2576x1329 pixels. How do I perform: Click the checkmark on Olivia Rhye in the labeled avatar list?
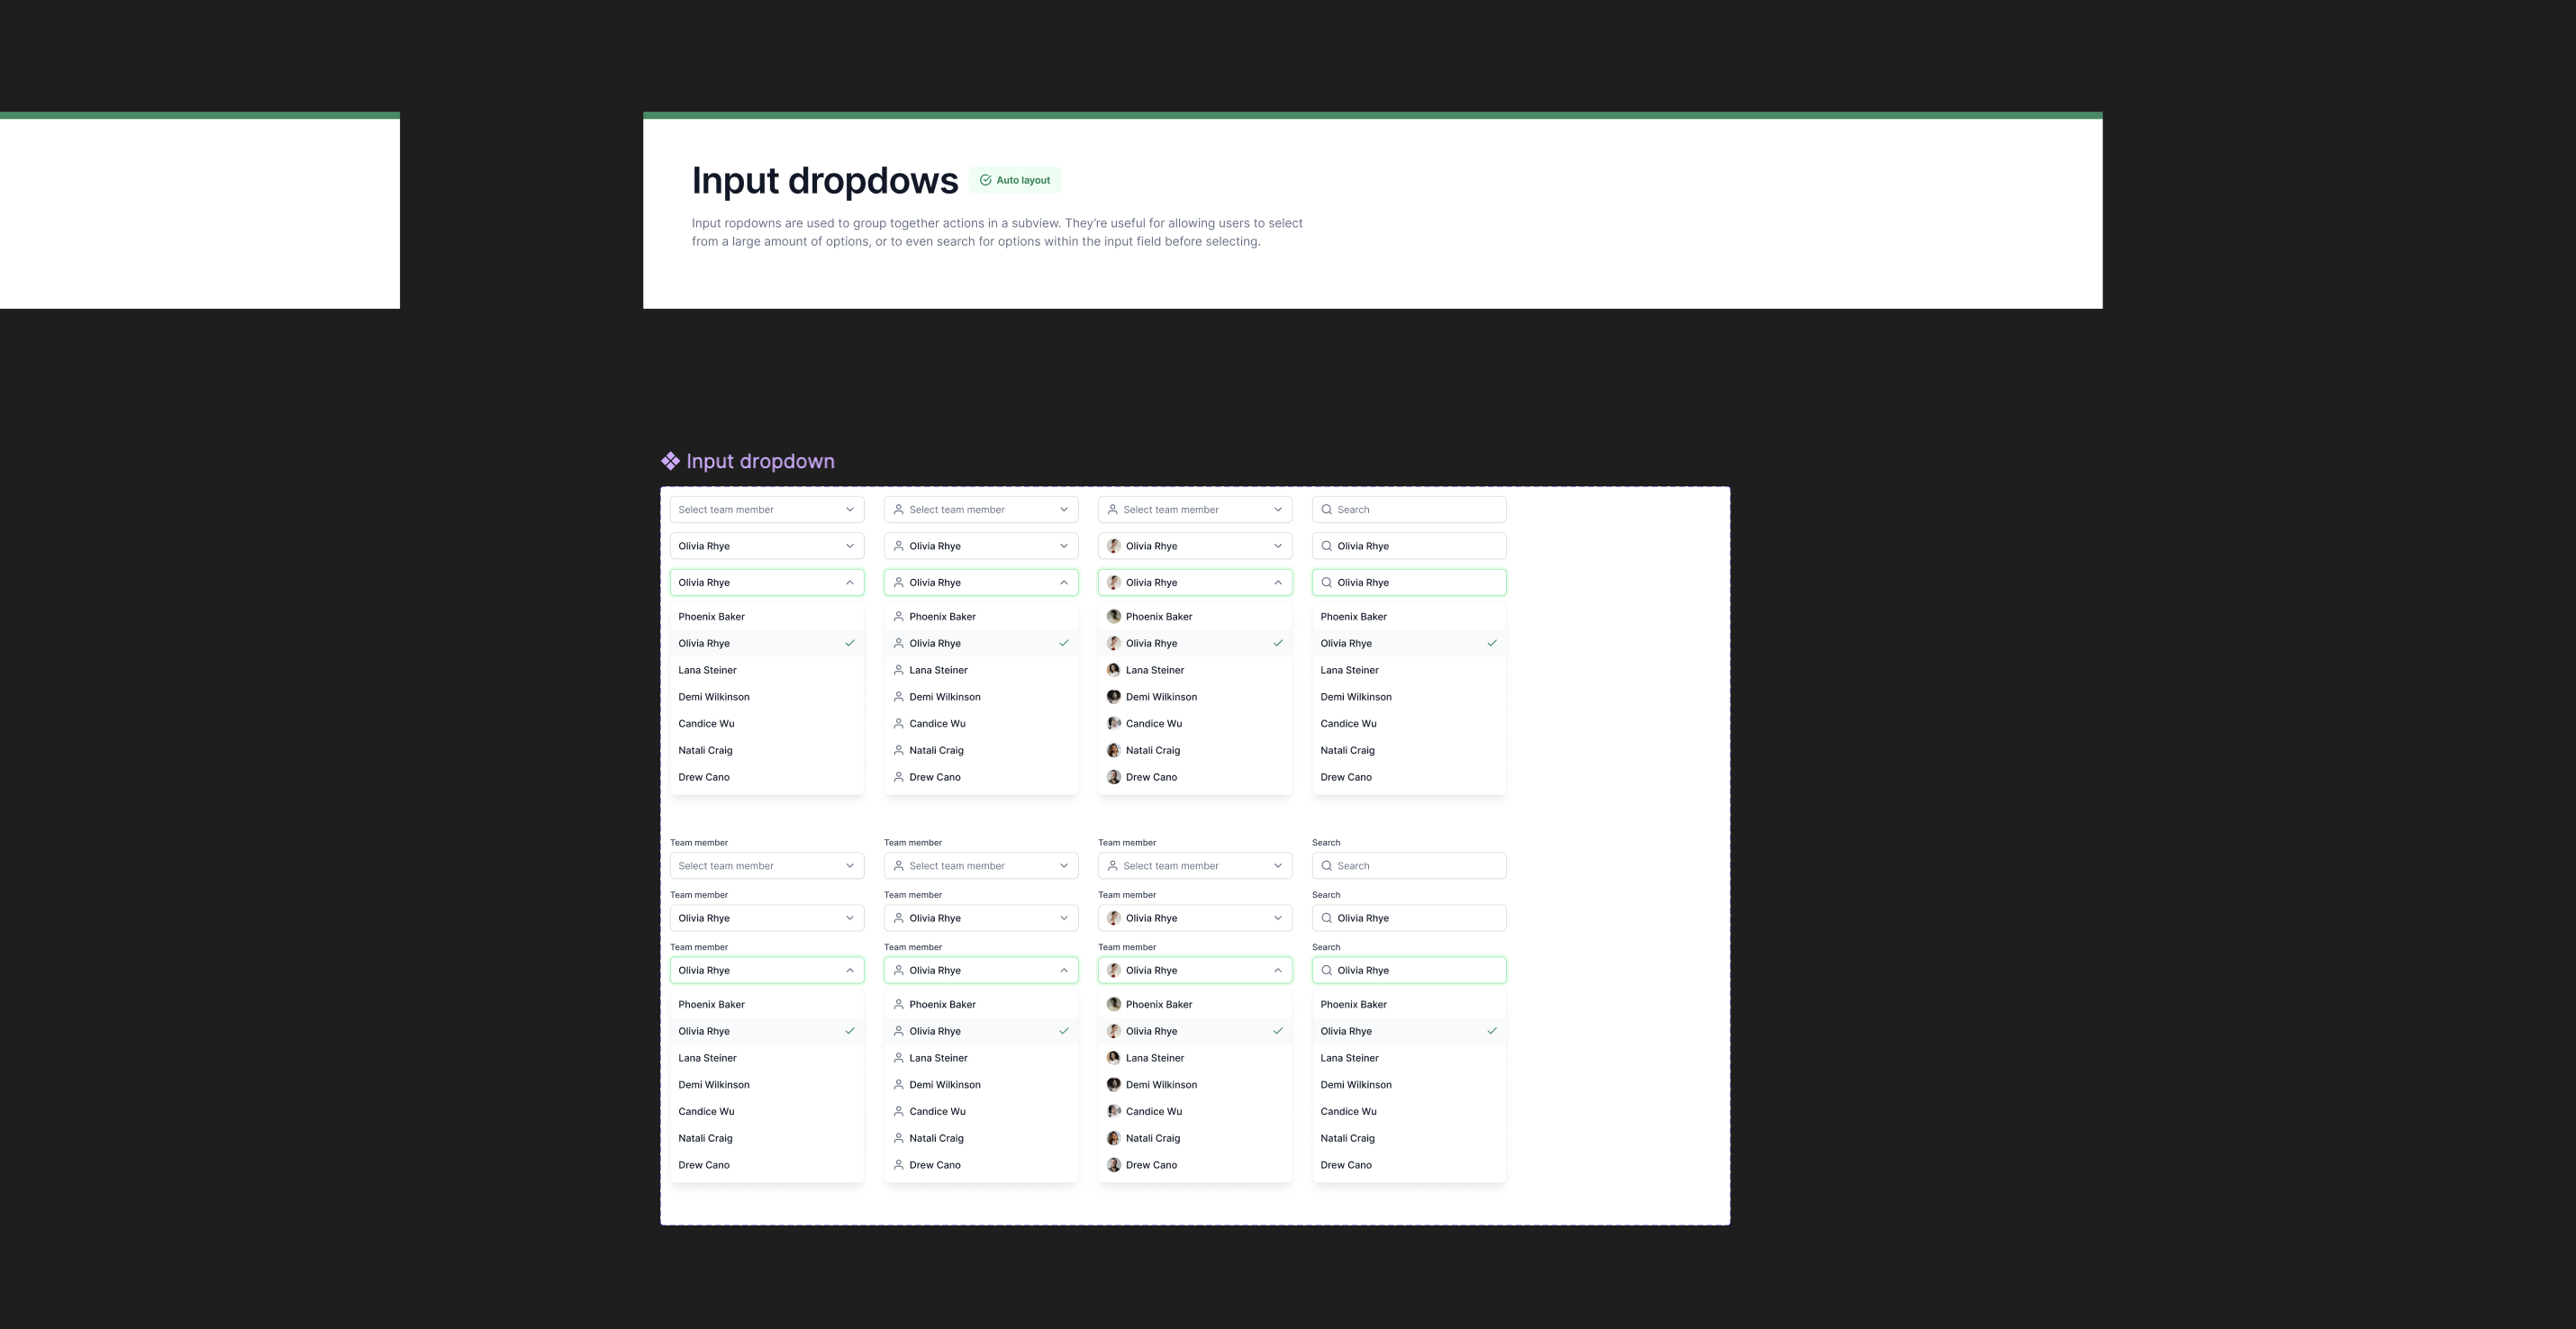click(x=1277, y=1031)
